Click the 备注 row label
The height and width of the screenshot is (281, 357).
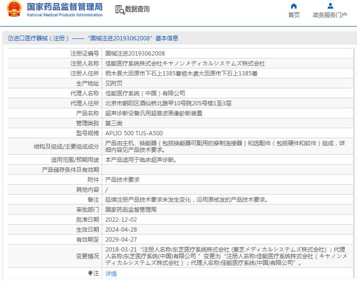pos(93,200)
